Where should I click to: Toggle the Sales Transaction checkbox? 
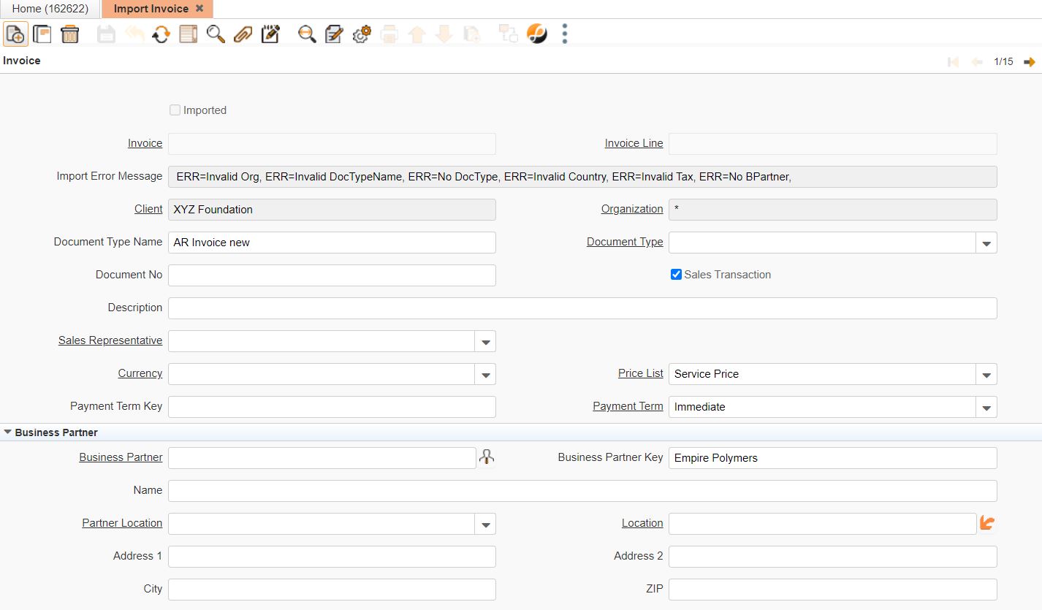(x=676, y=275)
